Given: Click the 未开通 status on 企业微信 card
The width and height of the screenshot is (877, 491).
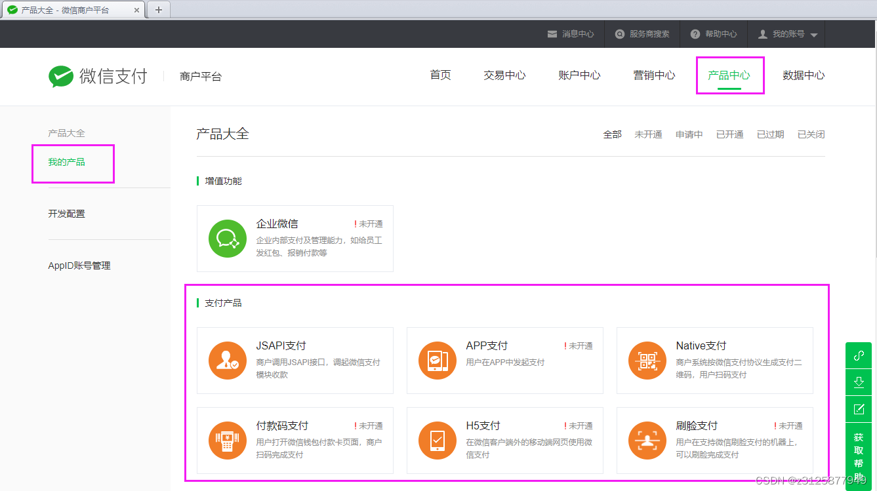Looking at the screenshot, I should 369,224.
